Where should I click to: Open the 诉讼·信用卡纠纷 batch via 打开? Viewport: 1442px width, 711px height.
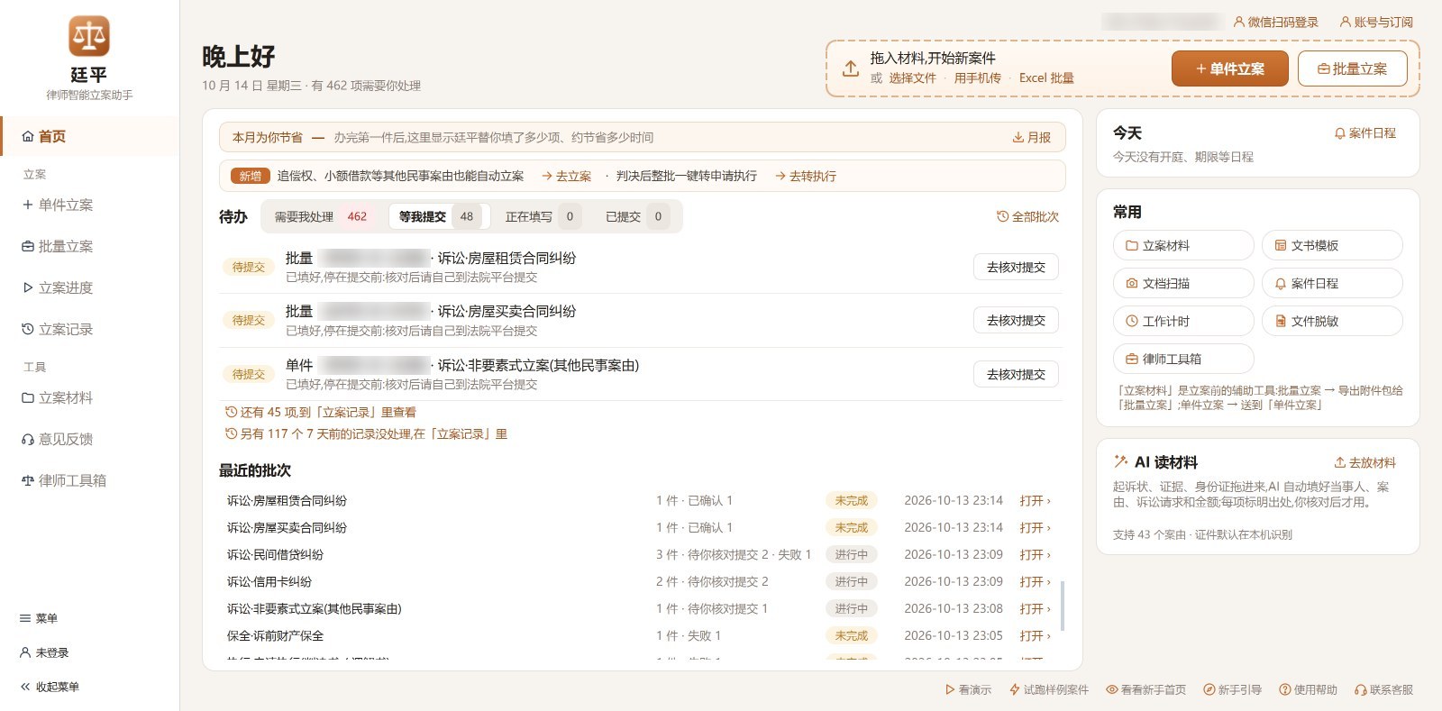(1035, 581)
